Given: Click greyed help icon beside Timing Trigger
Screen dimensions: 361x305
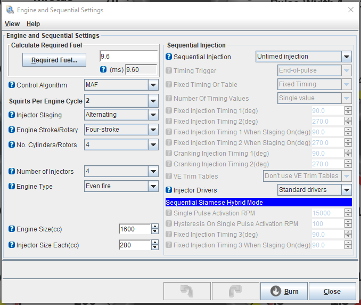Looking at the screenshot, I should (x=169, y=70).
